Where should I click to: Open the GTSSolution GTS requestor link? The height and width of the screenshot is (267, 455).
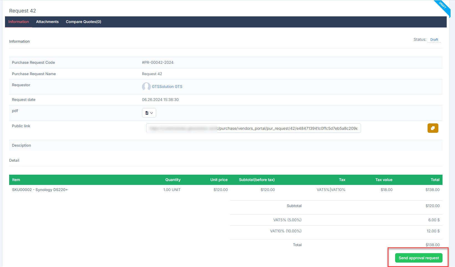click(x=167, y=87)
